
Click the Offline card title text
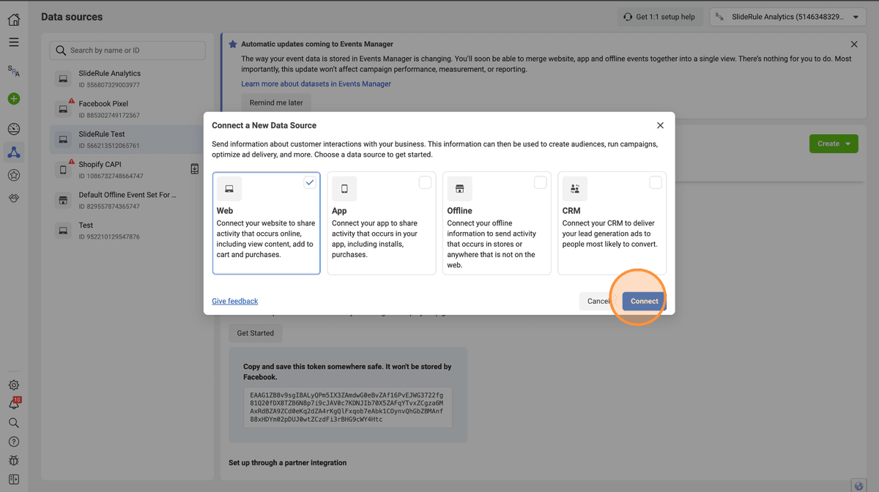point(459,211)
